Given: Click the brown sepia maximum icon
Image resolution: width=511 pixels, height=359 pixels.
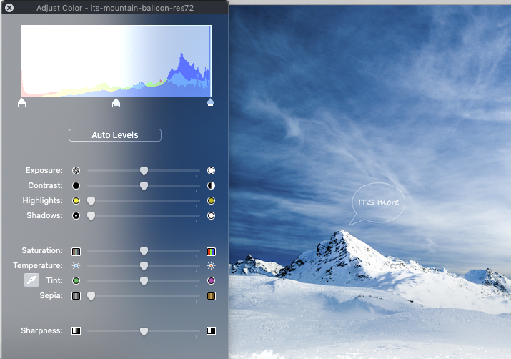Looking at the screenshot, I should tap(211, 296).
